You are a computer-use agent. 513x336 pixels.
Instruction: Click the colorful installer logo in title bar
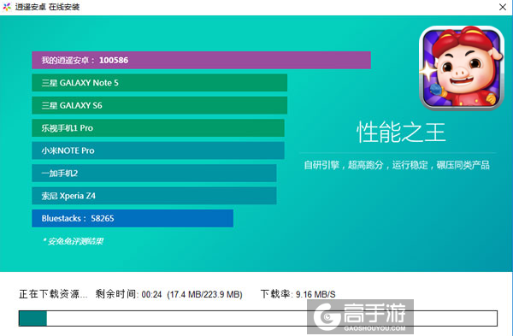point(7,7)
